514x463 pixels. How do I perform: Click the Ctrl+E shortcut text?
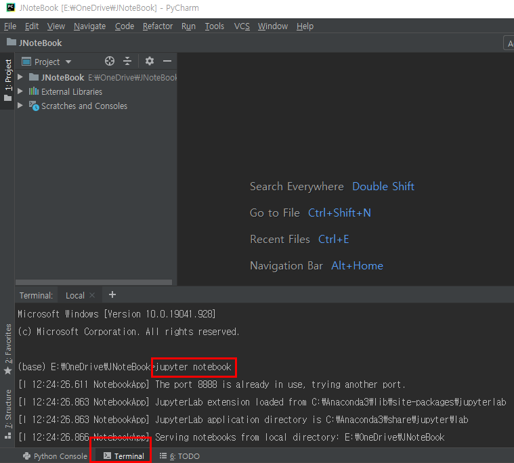[x=333, y=239]
